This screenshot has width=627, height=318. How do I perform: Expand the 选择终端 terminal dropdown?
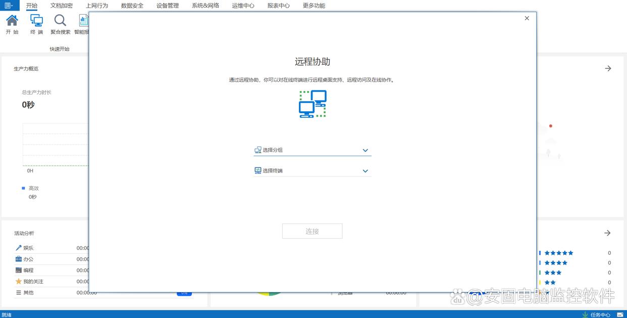click(x=365, y=171)
